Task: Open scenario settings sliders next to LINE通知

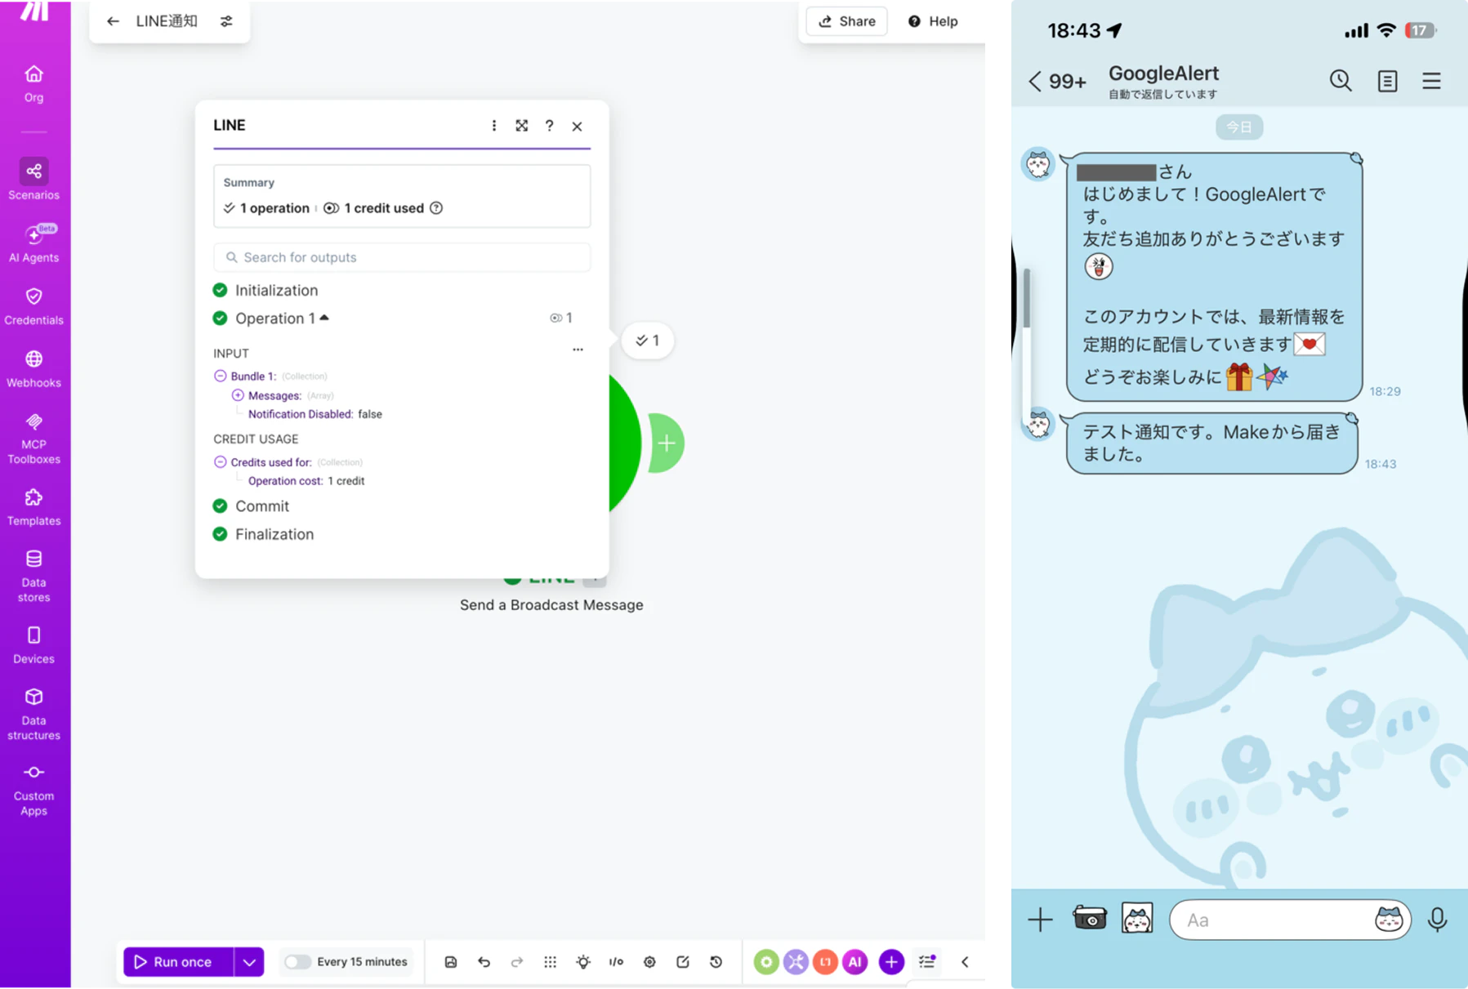Action: tap(226, 21)
